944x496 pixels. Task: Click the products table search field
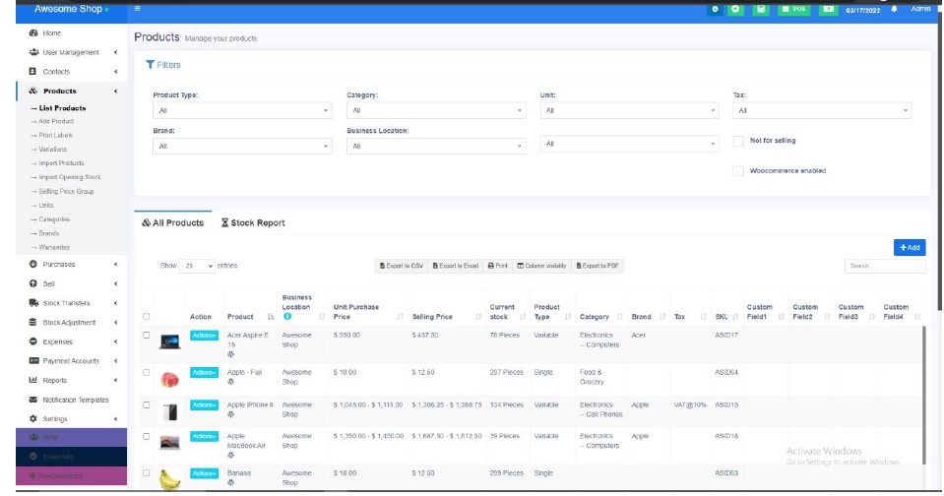[x=884, y=266]
